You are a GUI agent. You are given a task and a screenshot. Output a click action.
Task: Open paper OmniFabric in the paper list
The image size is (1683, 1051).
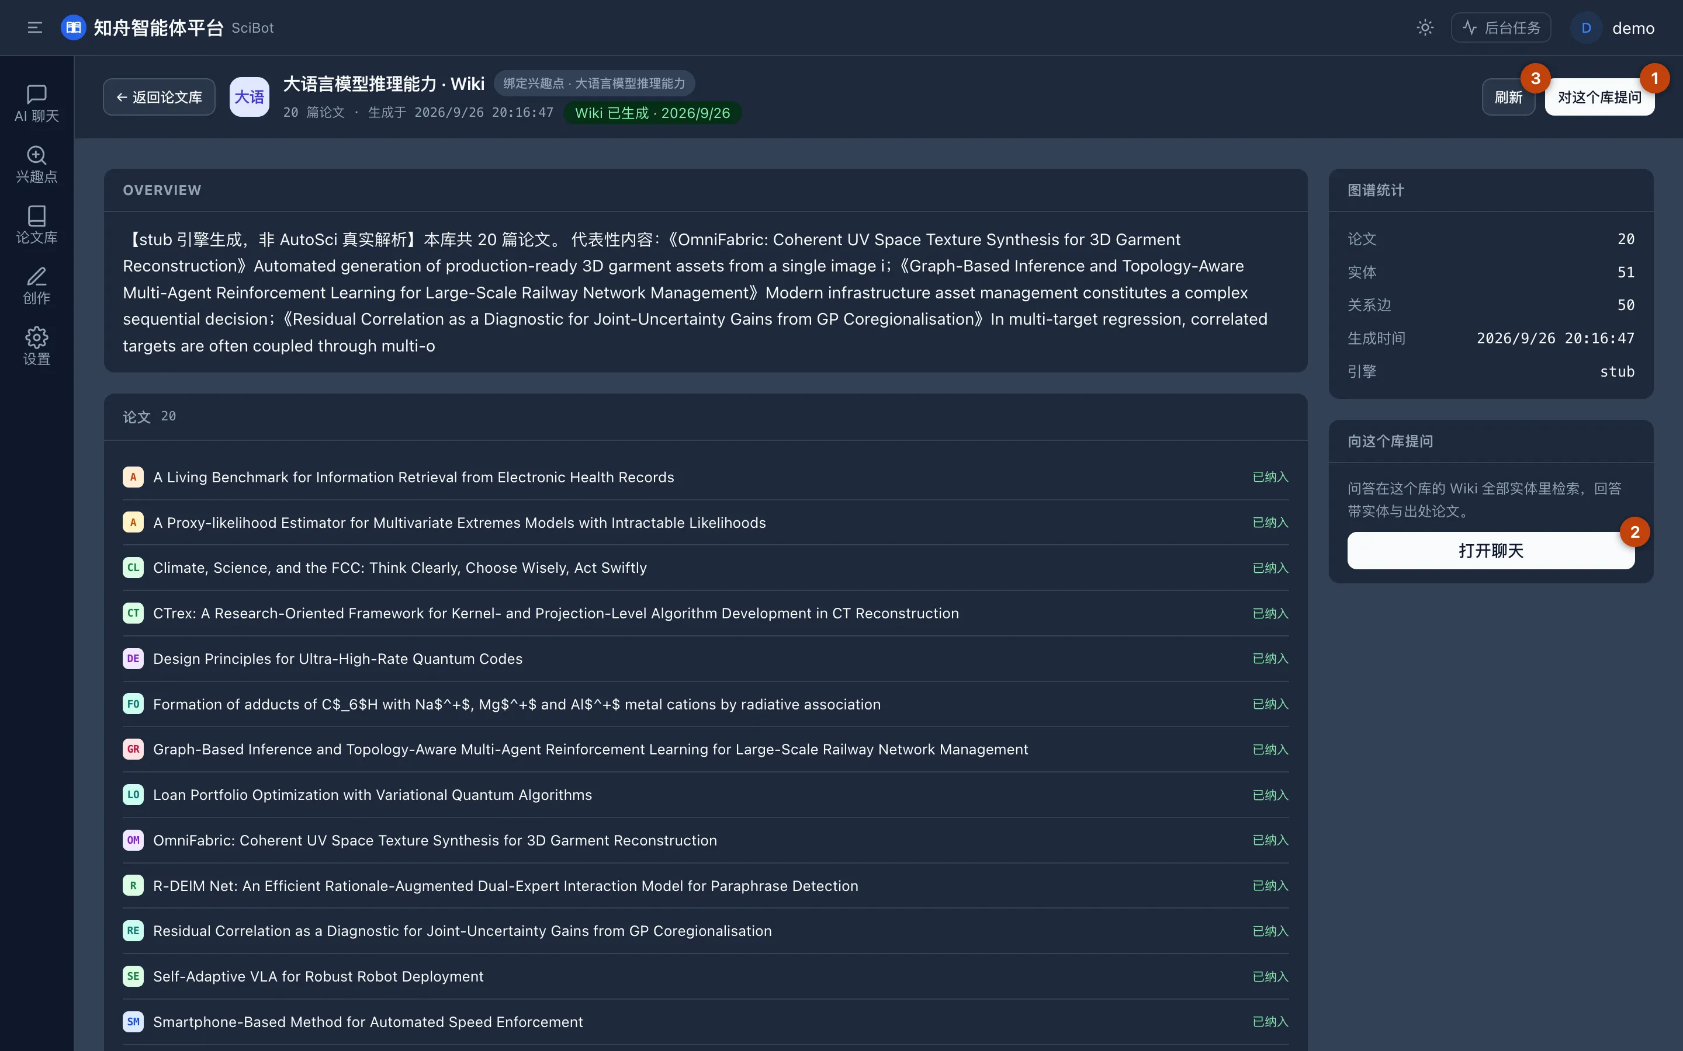705,840
